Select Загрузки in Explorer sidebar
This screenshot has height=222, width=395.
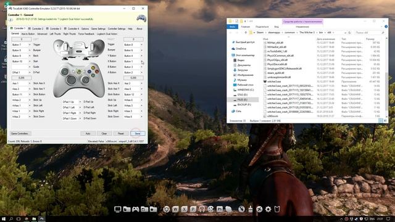(x=243, y=70)
